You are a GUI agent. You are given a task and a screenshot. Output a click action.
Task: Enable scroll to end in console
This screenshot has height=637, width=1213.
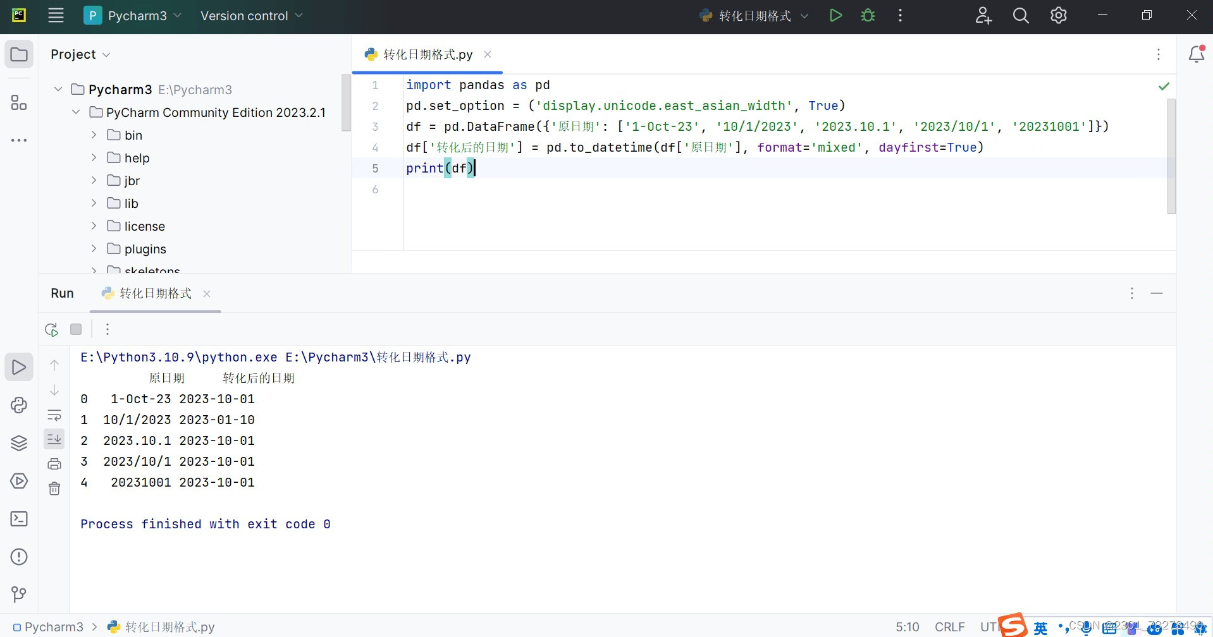click(54, 439)
